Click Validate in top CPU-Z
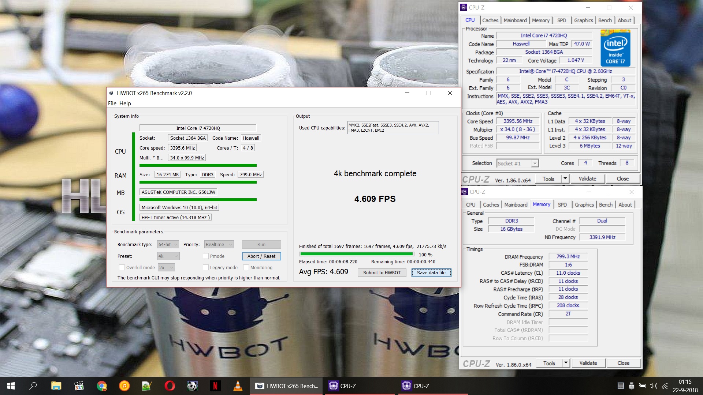This screenshot has width=703, height=395. pyautogui.click(x=587, y=179)
